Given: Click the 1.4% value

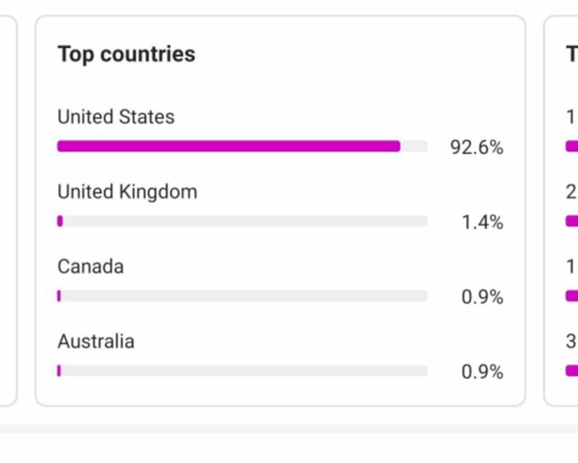Looking at the screenshot, I should tap(482, 223).
